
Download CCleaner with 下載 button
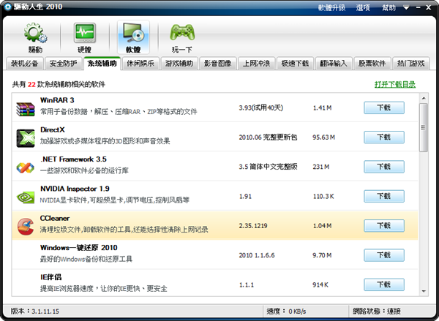click(x=384, y=225)
